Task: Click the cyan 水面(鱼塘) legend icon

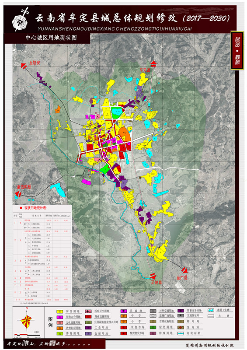Action: pos(211,310)
